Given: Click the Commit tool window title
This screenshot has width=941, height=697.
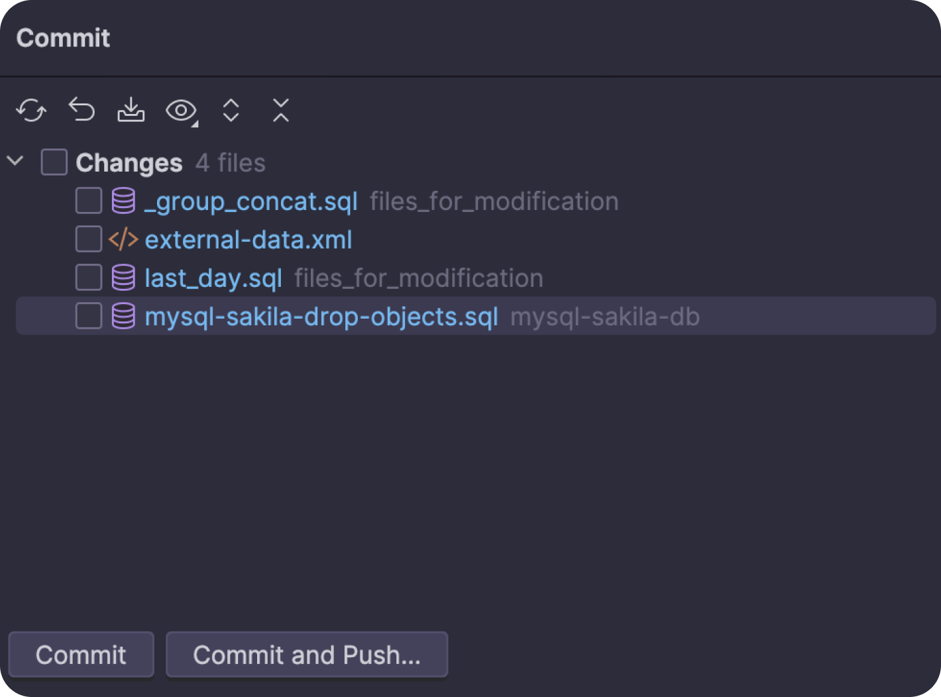Looking at the screenshot, I should (62, 38).
